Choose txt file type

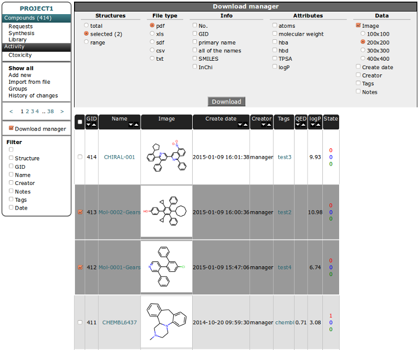[x=152, y=58]
